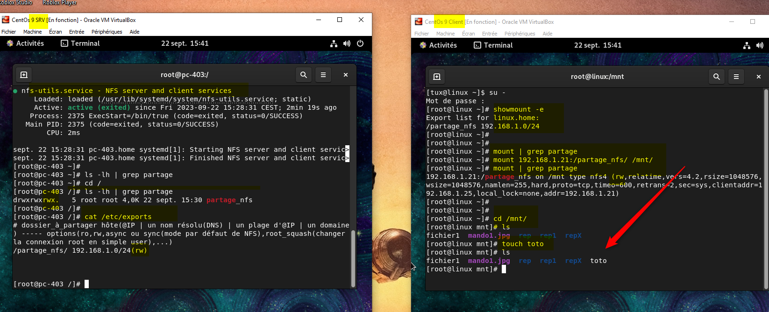Open Écran menu of SRV VirtualBox window
This screenshot has width=769, height=312.
[56, 32]
